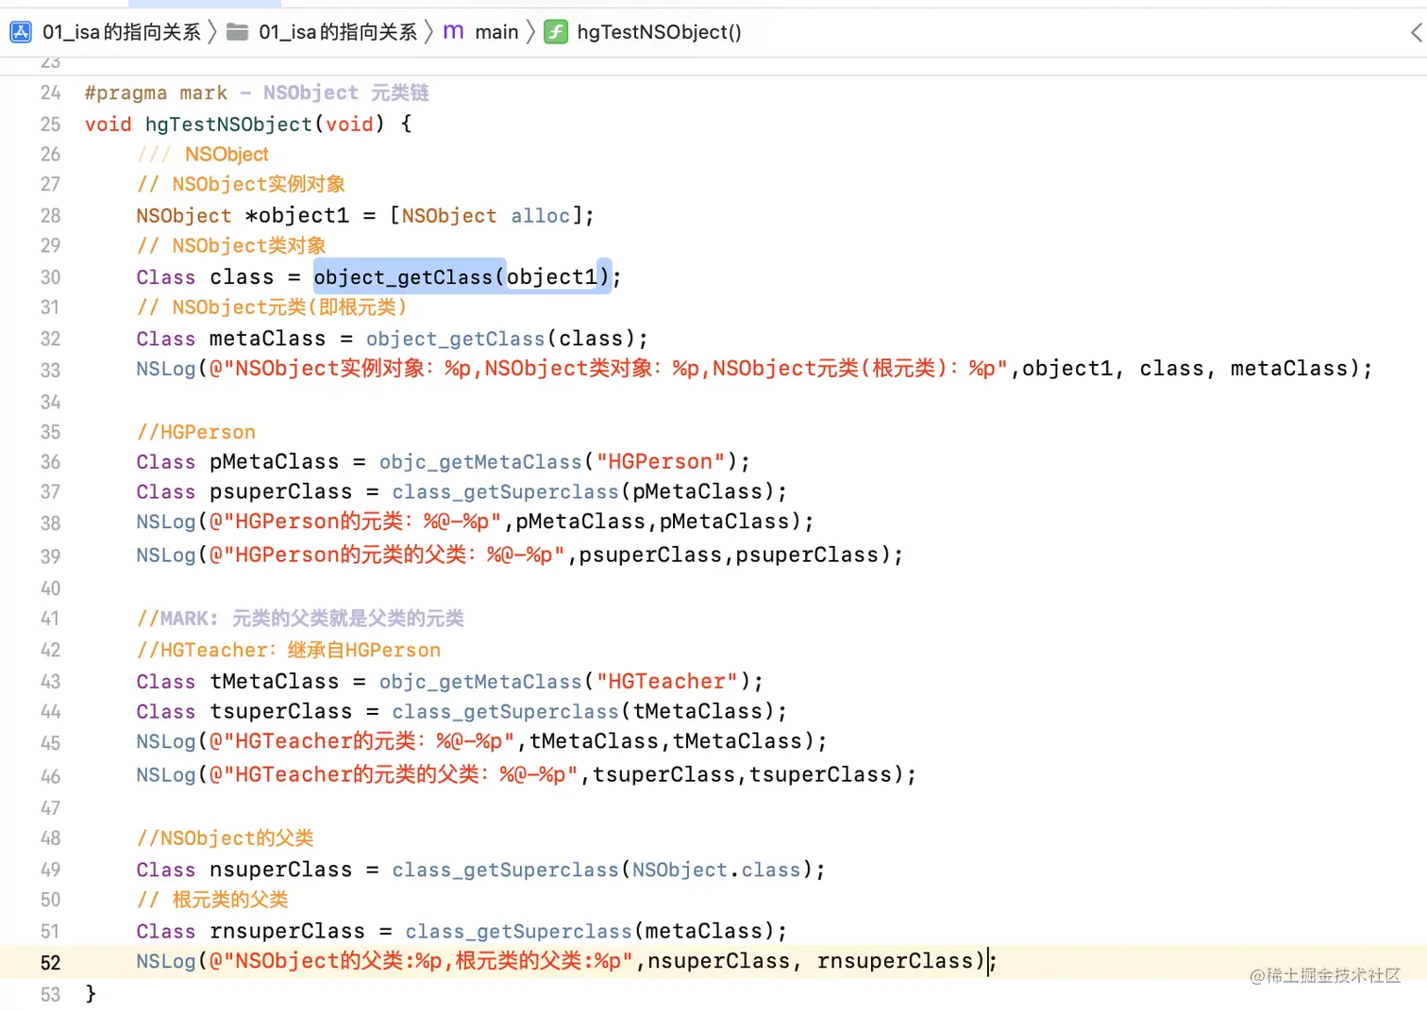Click nsuperClass variable declared on line 49
The width and height of the screenshot is (1427, 1011).
click(x=280, y=870)
